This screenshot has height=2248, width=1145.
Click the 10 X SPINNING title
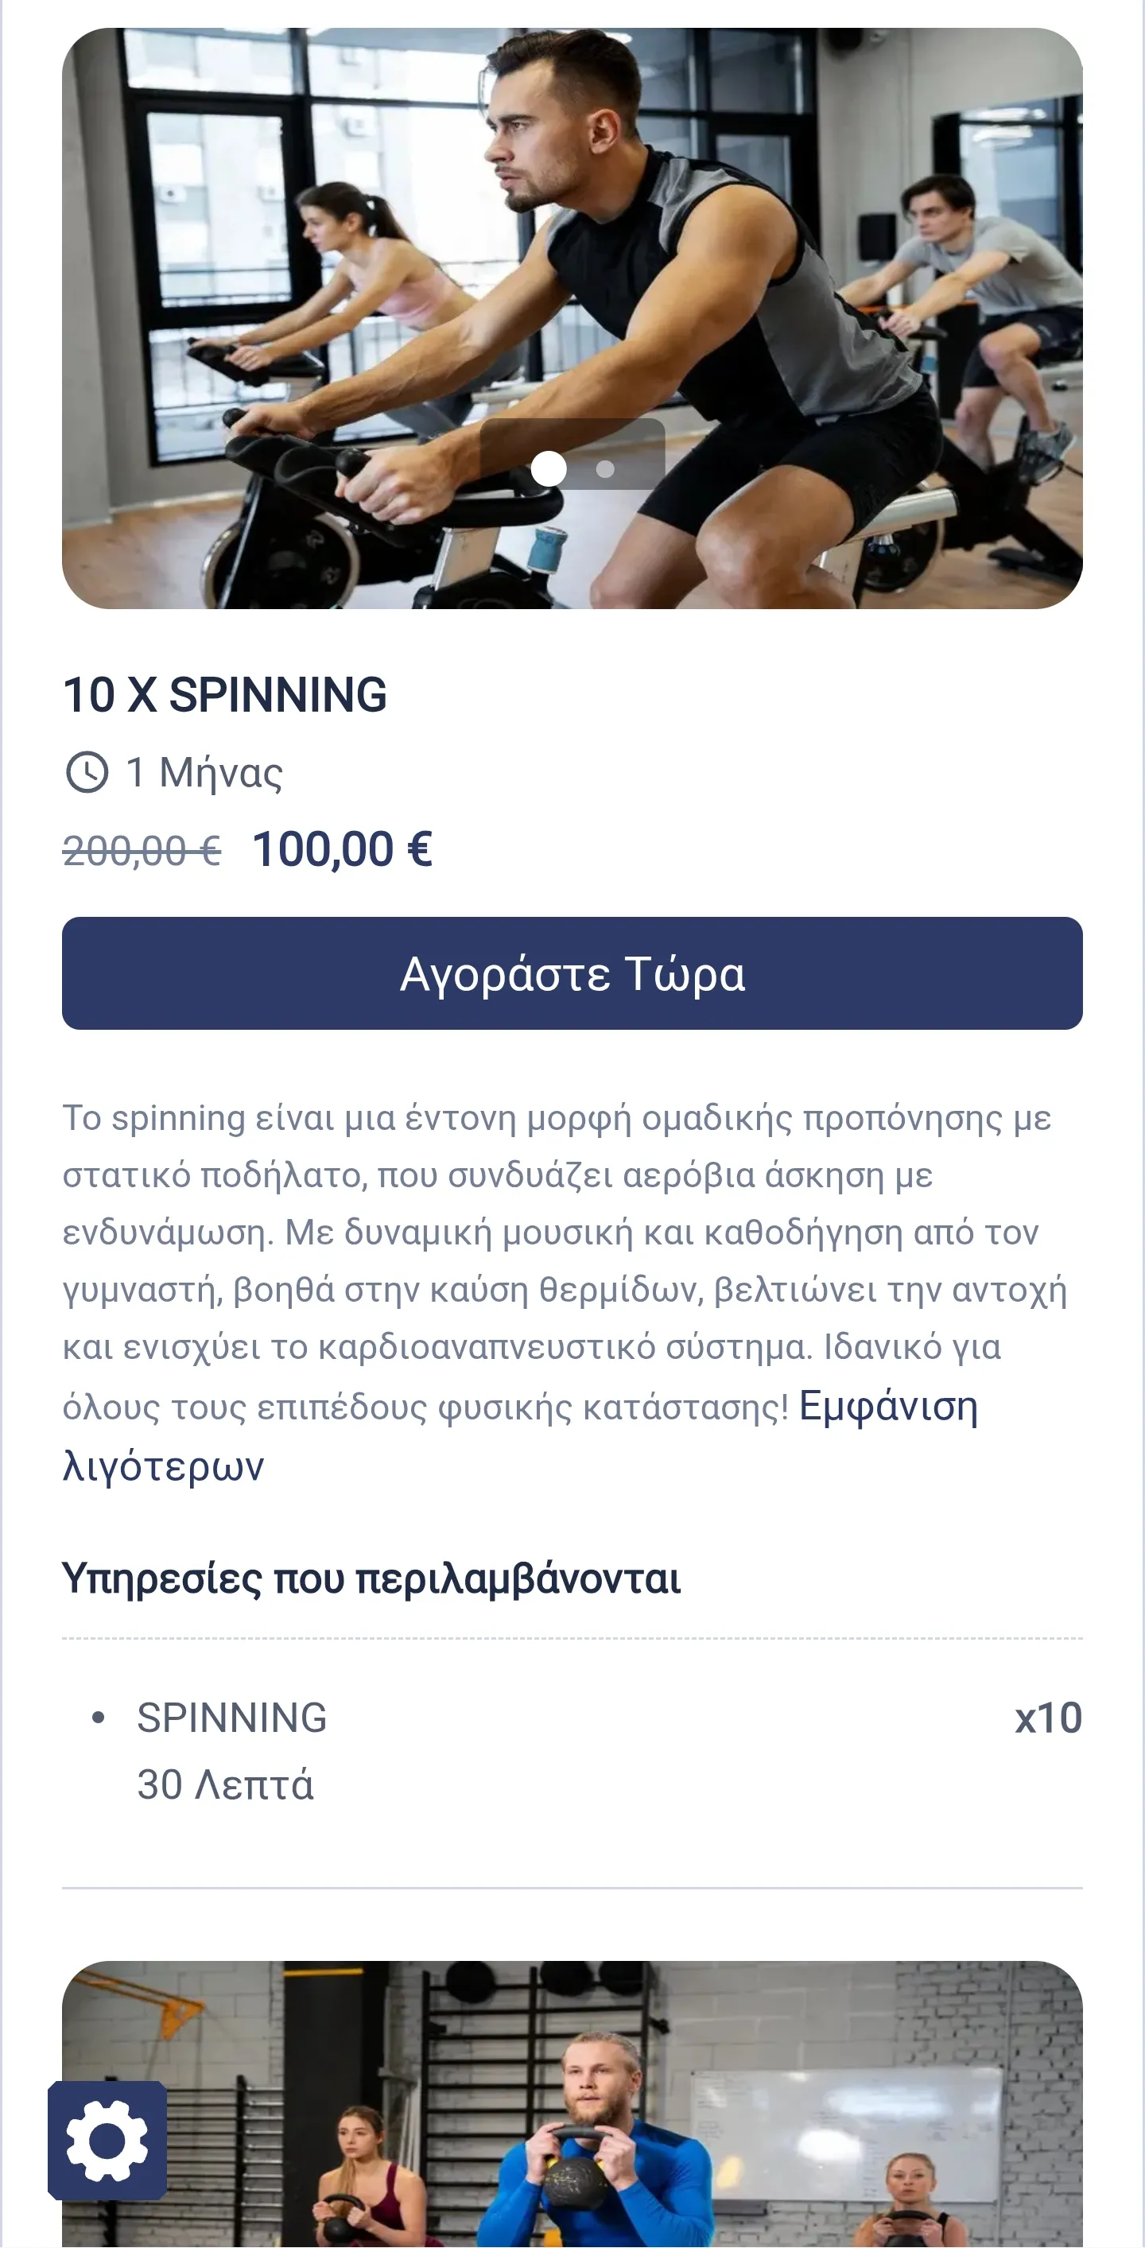coord(224,695)
